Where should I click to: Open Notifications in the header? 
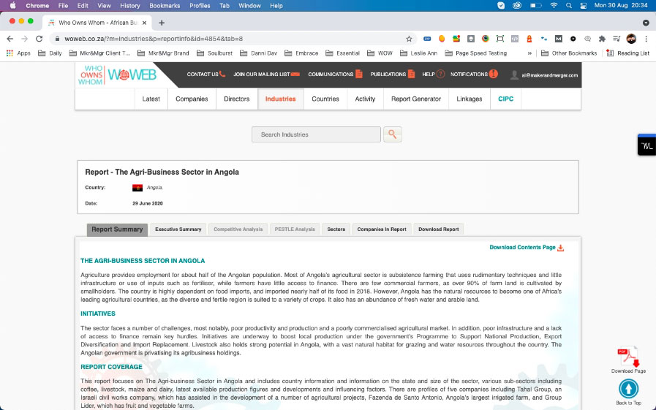(474, 75)
